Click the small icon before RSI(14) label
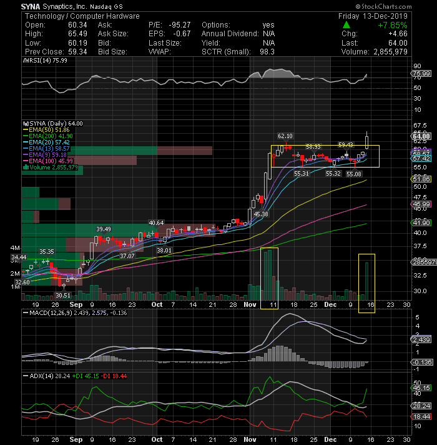 25,61
